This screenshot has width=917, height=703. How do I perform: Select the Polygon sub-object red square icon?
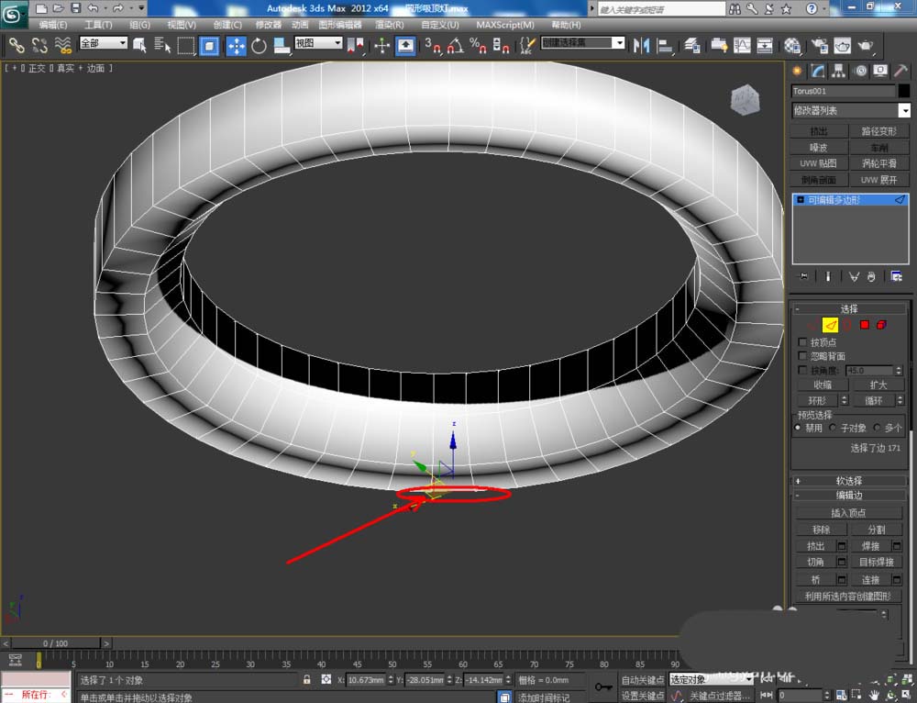click(x=865, y=325)
